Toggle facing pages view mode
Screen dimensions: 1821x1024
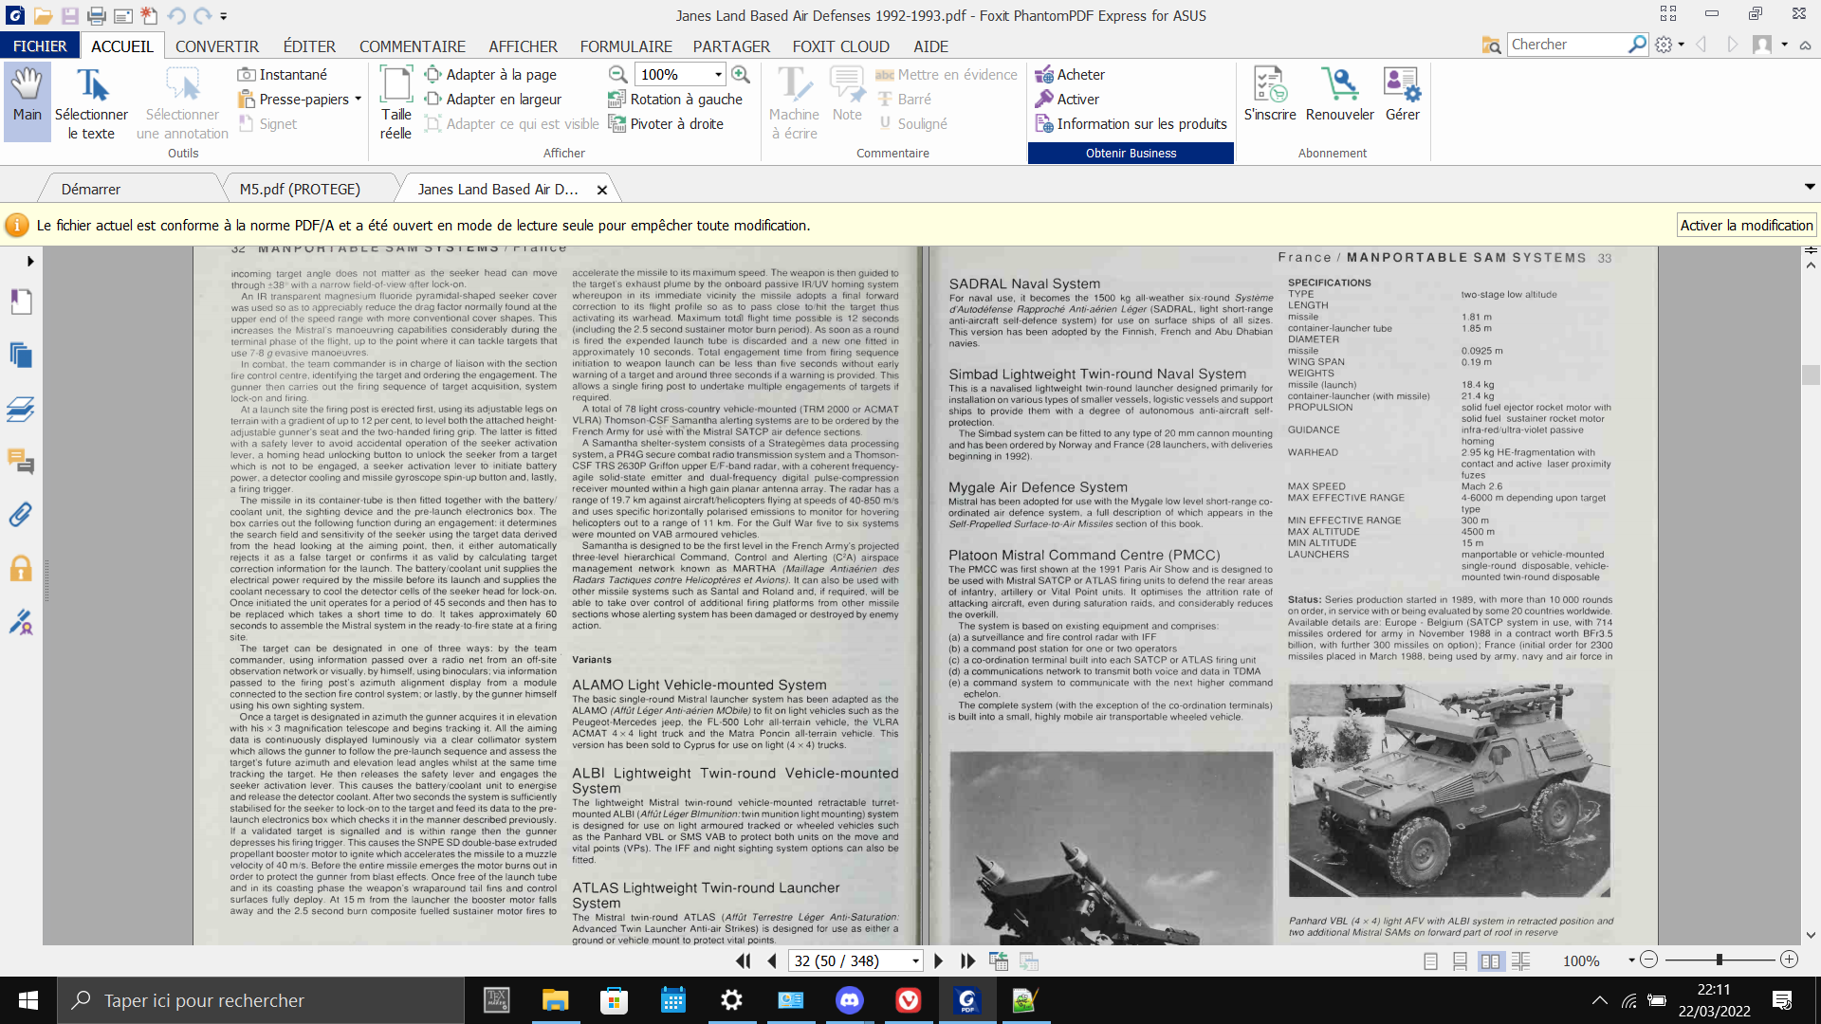click(1491, 960)
